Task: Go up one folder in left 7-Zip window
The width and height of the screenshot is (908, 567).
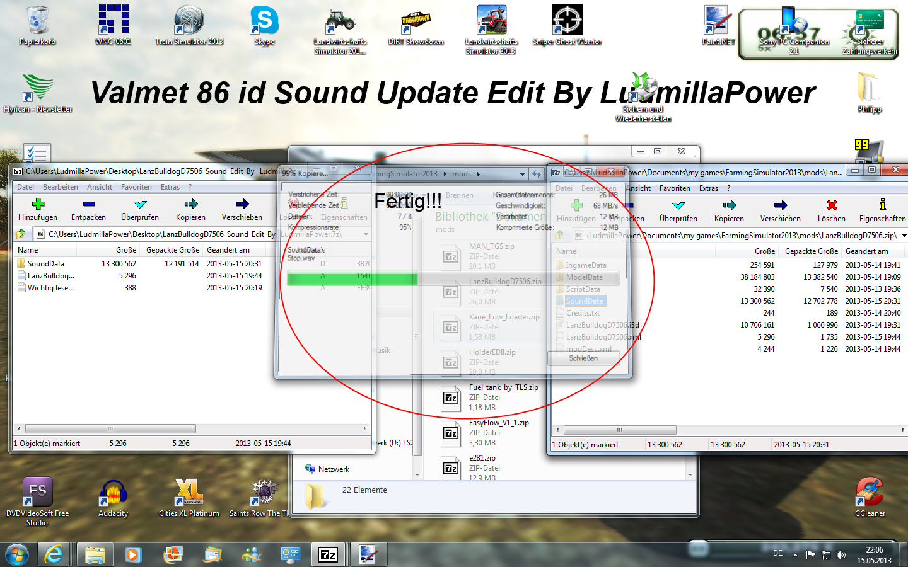Action: tap(21, 234)
